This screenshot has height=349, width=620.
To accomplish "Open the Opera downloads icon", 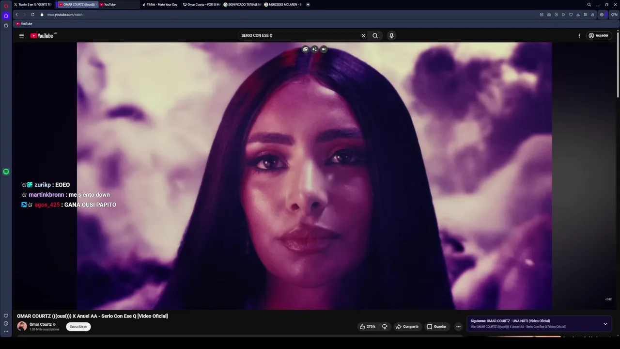I will coord(578,15).
